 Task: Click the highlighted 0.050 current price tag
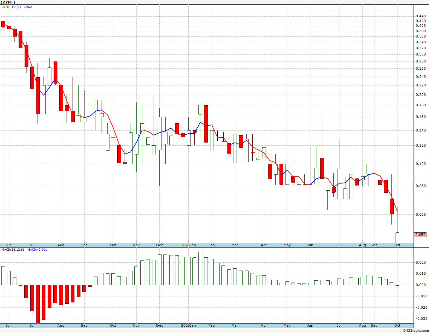(420, 235)
